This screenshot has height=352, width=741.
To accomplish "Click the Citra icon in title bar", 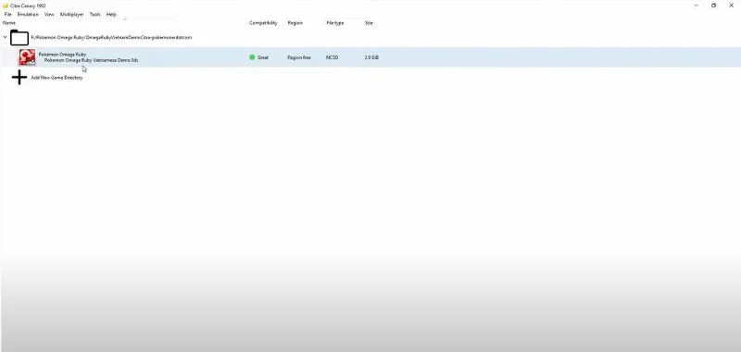I will tap(6, 6).
